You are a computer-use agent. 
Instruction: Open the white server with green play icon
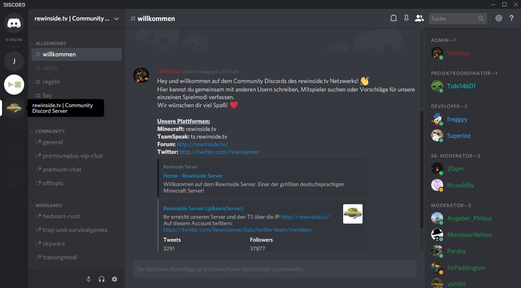coord(14,85)
